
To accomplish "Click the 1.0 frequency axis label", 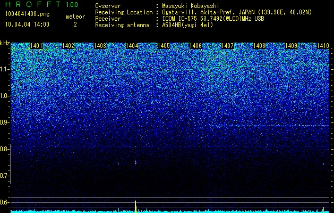I will (4, 96).
